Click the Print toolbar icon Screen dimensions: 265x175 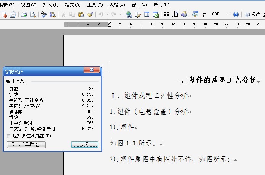coord(24,15)
